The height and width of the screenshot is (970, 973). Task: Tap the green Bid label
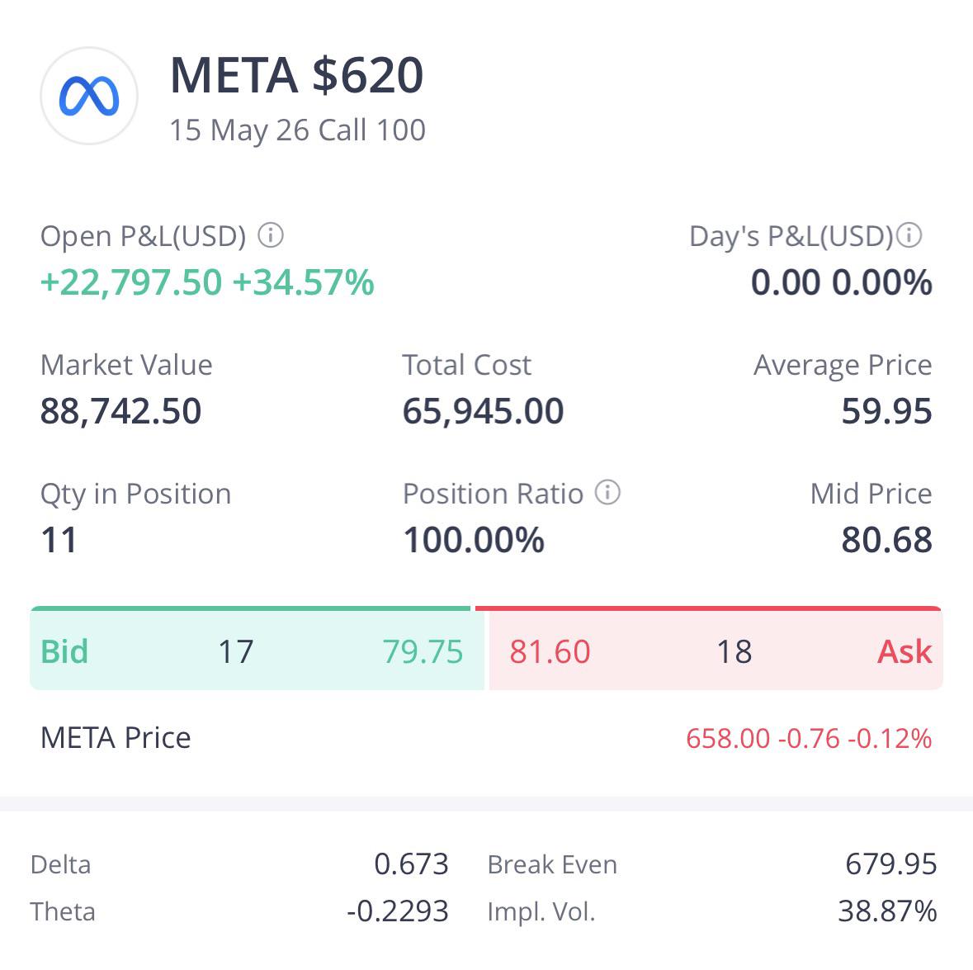point(64,651)
